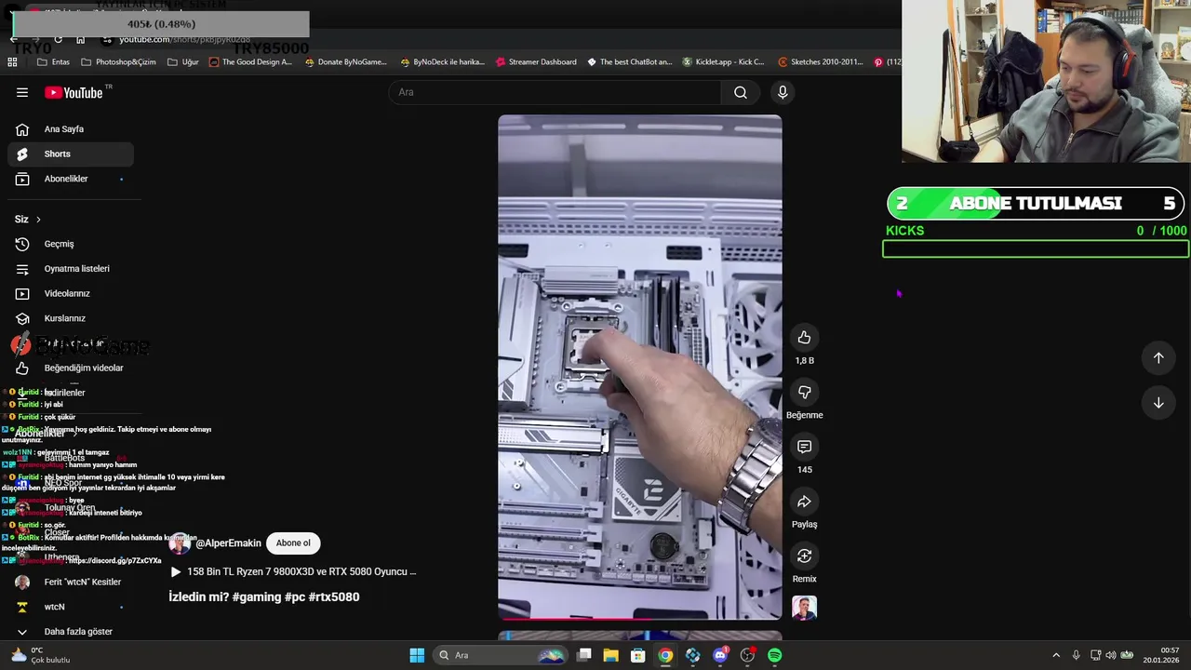
Task: Dislike the Short via Beğenme thumbs-down
Action: (804, 393)
